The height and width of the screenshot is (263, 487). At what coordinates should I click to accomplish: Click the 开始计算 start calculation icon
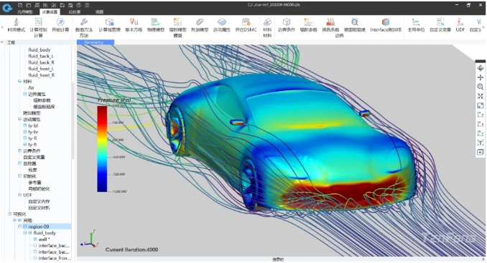click(x=60, y=22)
